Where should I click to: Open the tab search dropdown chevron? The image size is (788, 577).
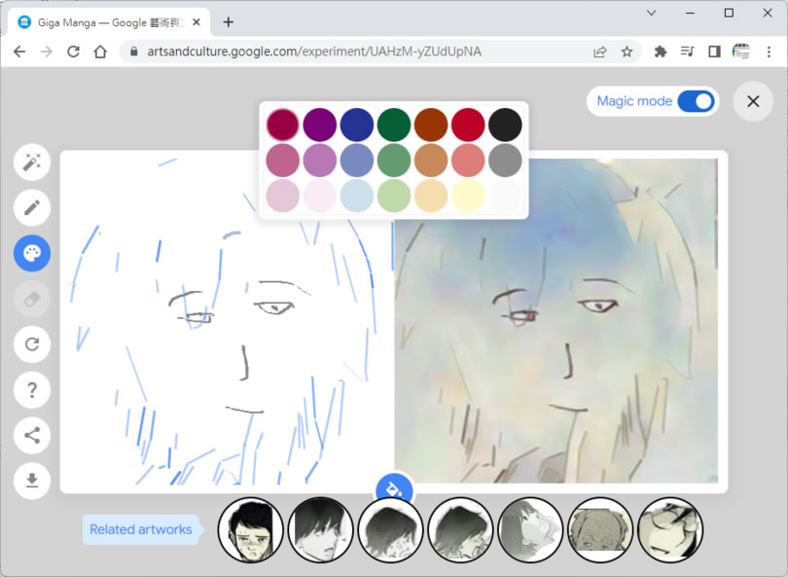(x=651, y=13)
